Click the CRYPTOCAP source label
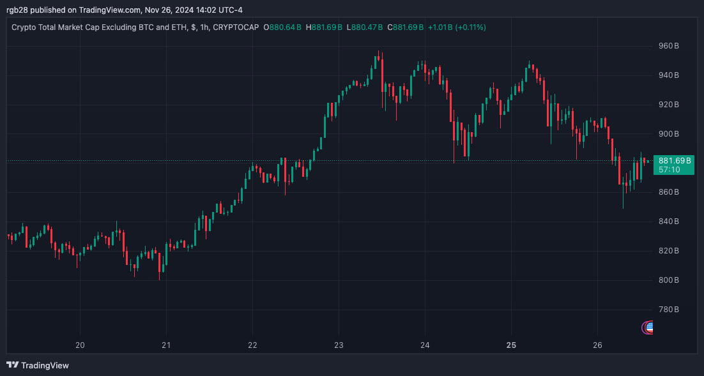Image resolution: width=704 pixels, height=376 pixels. pos(236,27)
